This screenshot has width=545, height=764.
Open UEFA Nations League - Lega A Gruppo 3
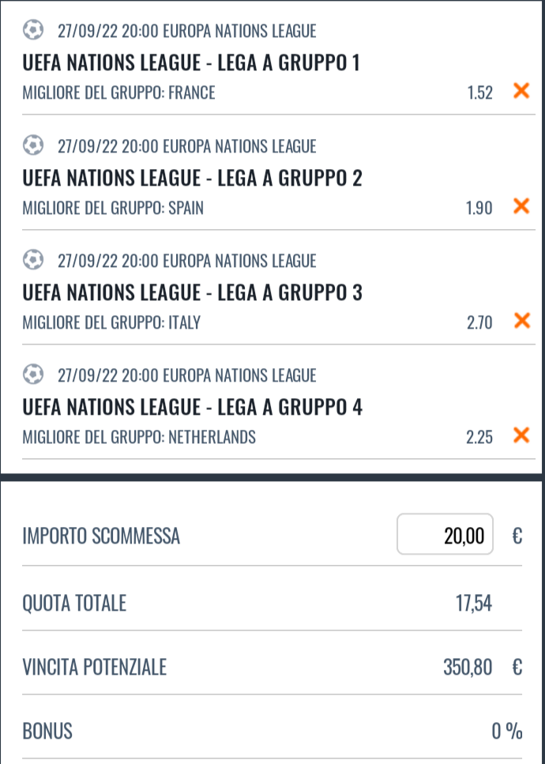tap(192, 292)
